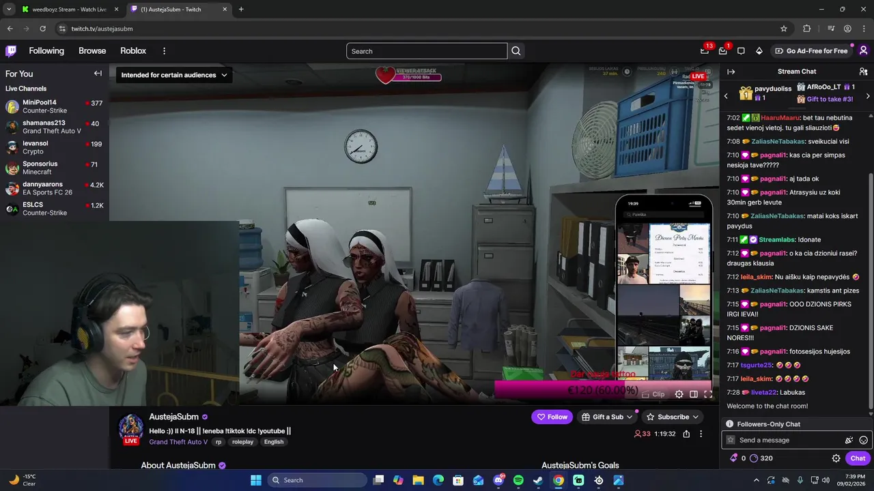Open the three-dot More menu beside Roblox
Screen dimensions: 874x491
pyautogui.click(x=164, y=51)
